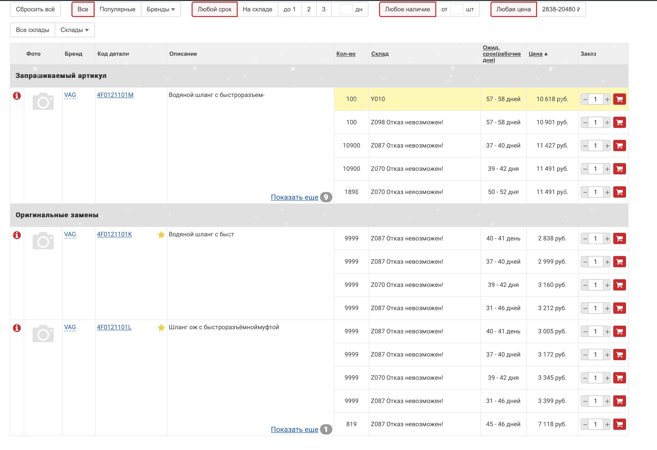This screenshot has height=450, width=657.
Task: Open the "Бренды" dropdown
Action: 160,9
